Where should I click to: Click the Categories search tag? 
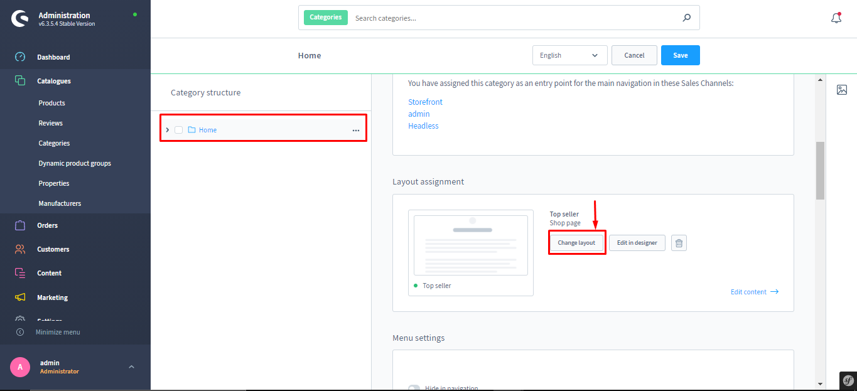point(326,18)
